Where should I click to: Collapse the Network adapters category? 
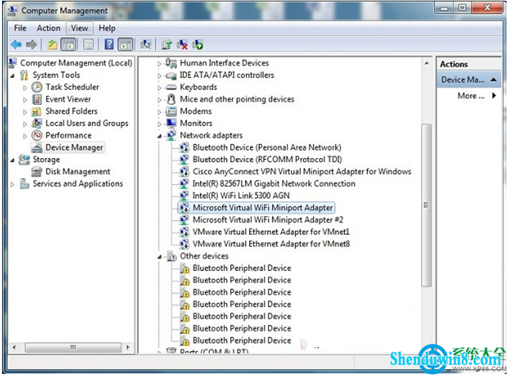pyautogui.click(x=159, y=136)
